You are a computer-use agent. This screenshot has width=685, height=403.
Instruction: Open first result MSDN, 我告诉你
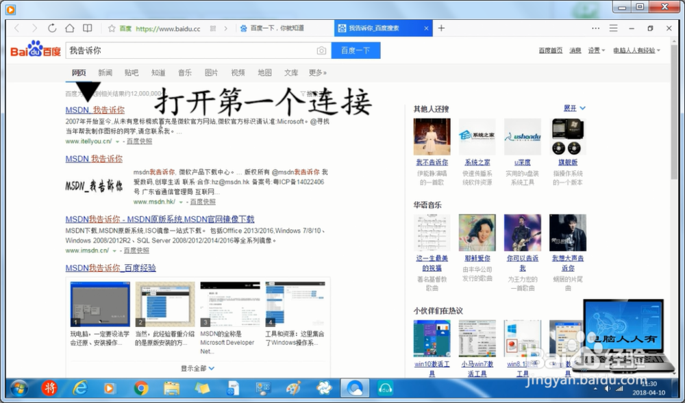(x=95, y=110)
